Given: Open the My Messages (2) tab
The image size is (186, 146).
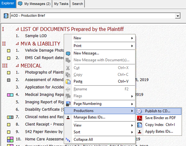Looking at the screenshot, I should click(x=34, y=4).
